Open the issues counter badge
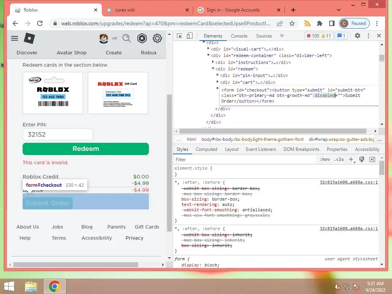 tap(341, 36)
